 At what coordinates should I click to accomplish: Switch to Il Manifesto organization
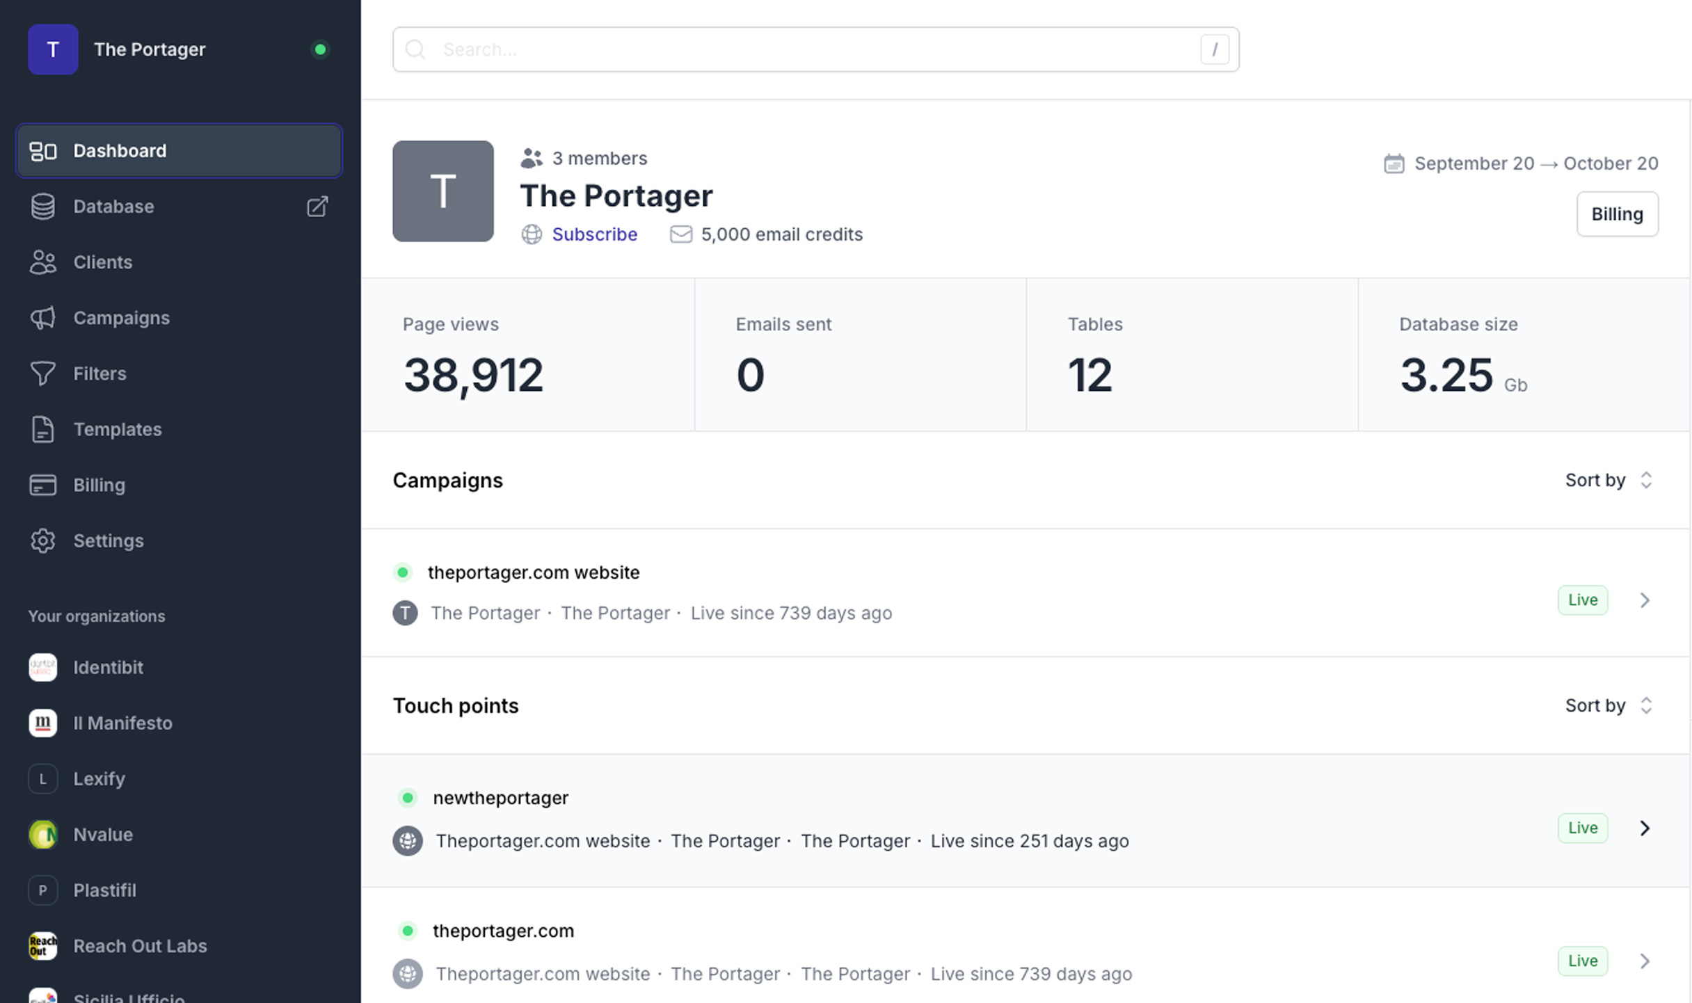(122, 723)
